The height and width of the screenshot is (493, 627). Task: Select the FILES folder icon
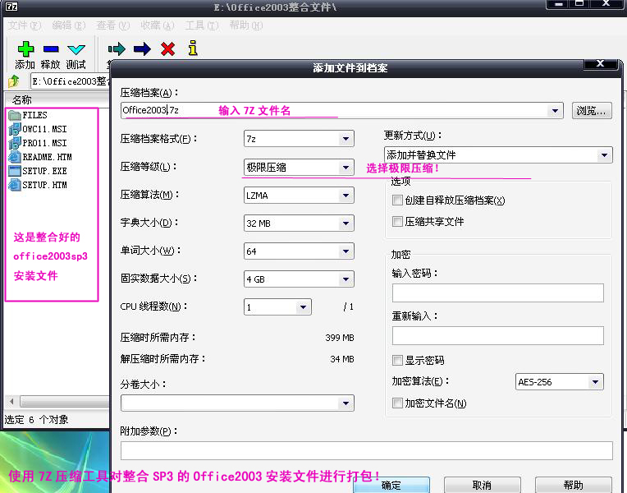pos(15,115)
